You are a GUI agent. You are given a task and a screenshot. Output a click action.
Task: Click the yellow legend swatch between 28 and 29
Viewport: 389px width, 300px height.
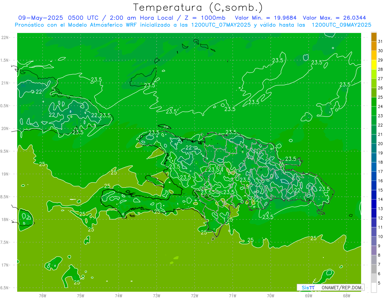374,64
